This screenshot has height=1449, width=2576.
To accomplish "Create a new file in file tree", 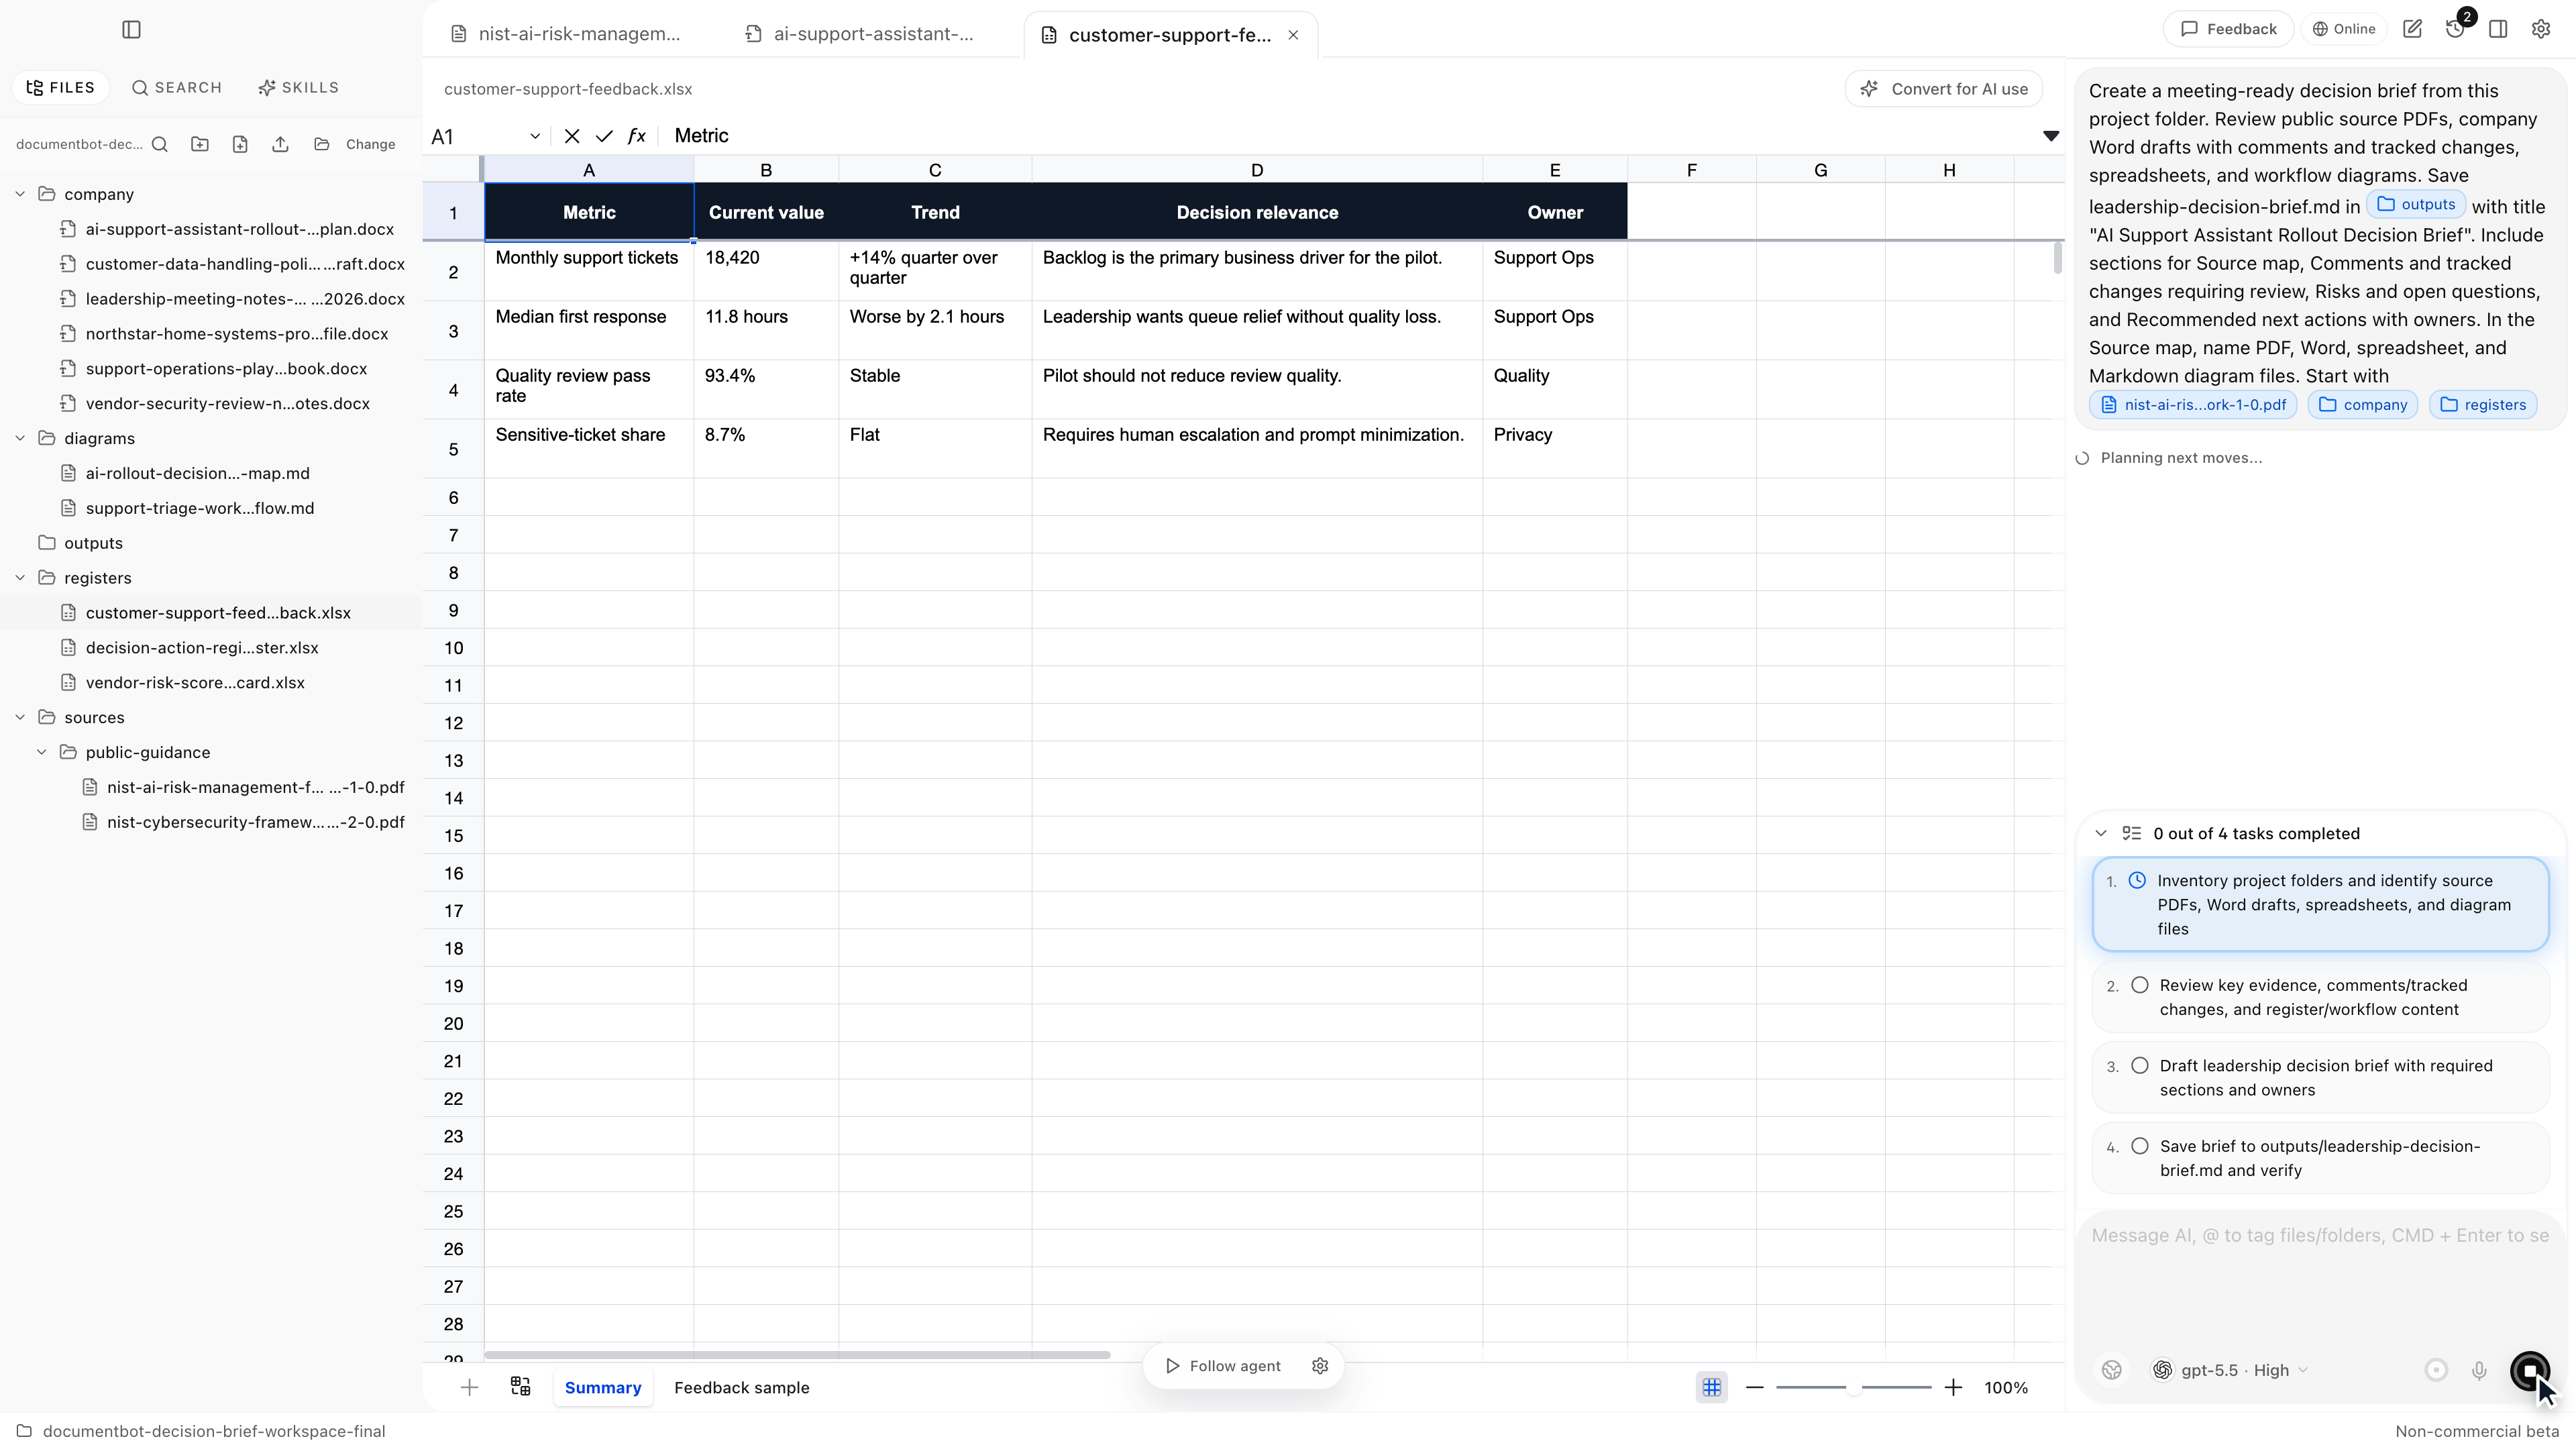I will tap(240, 144).
